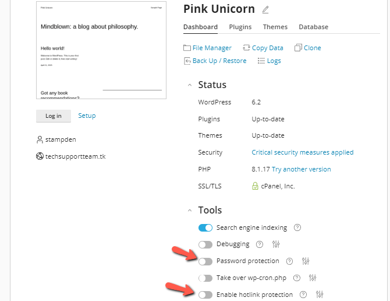Switch to the Plugins tab
This screenshot has height=301, width=390.
coord(240,27)
